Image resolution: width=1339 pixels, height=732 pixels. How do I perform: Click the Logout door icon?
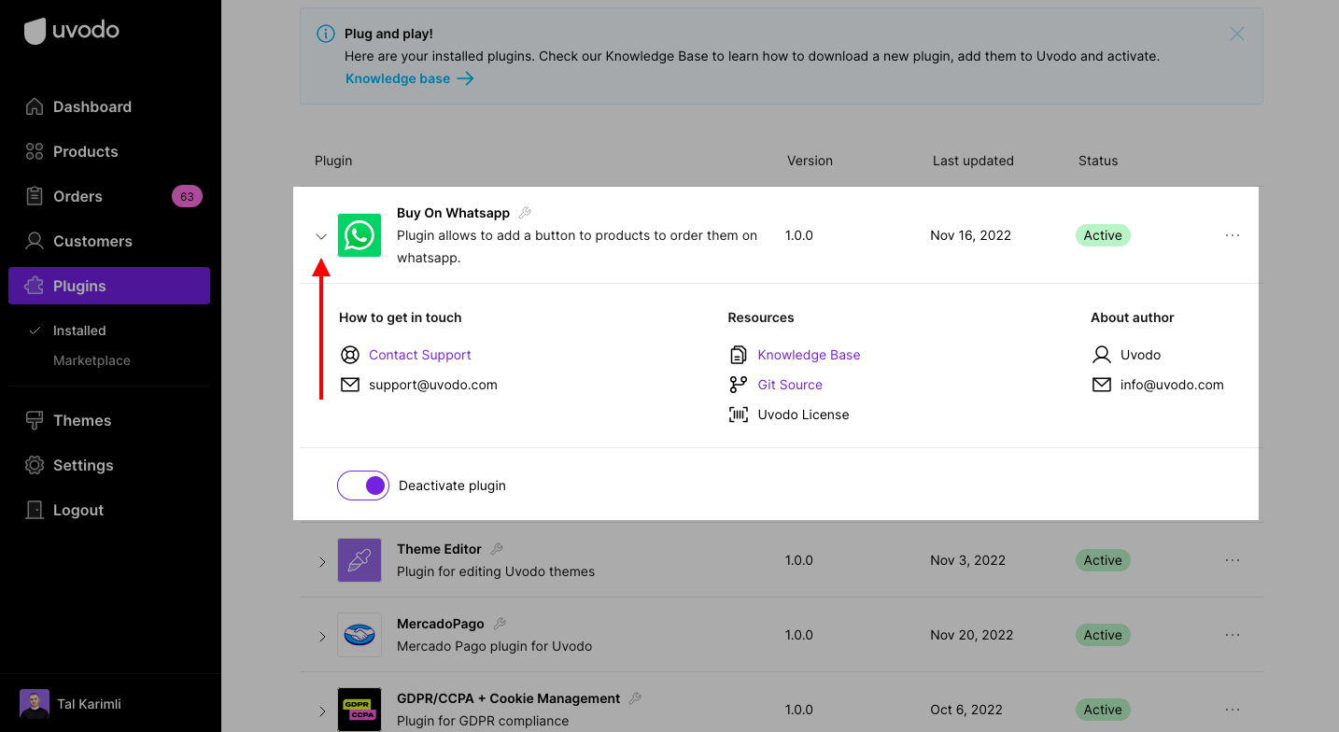tap(35, 510)
